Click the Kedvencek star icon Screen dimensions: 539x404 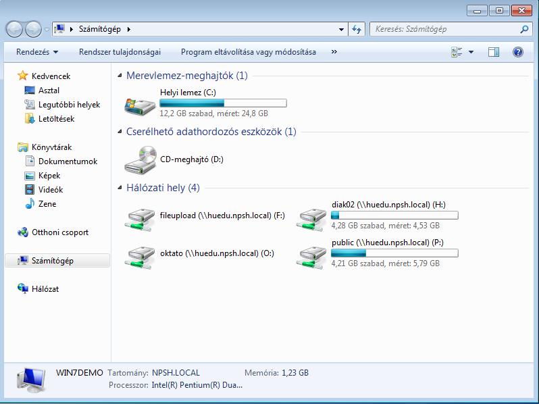pyautogui.click(x=23, y=76)
